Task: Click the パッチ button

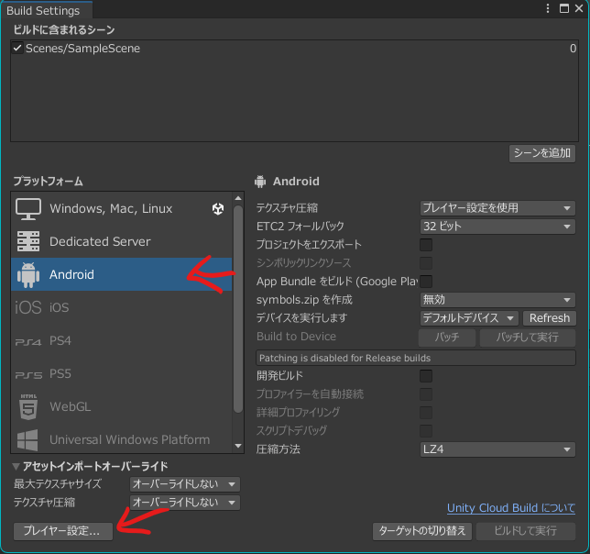Action: click(x=447, y=338)
